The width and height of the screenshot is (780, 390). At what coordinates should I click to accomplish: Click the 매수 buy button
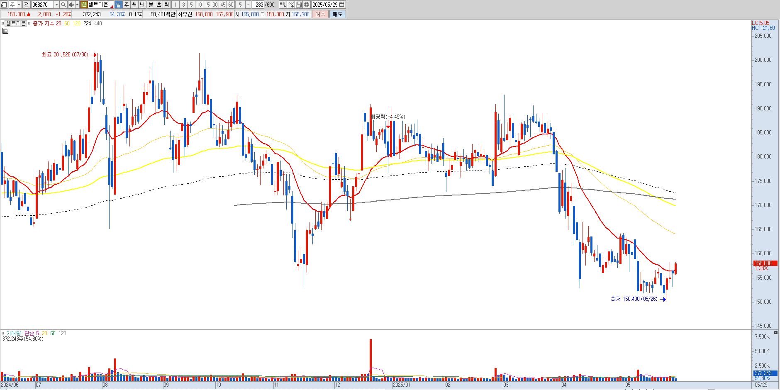[x=320, y=14]
